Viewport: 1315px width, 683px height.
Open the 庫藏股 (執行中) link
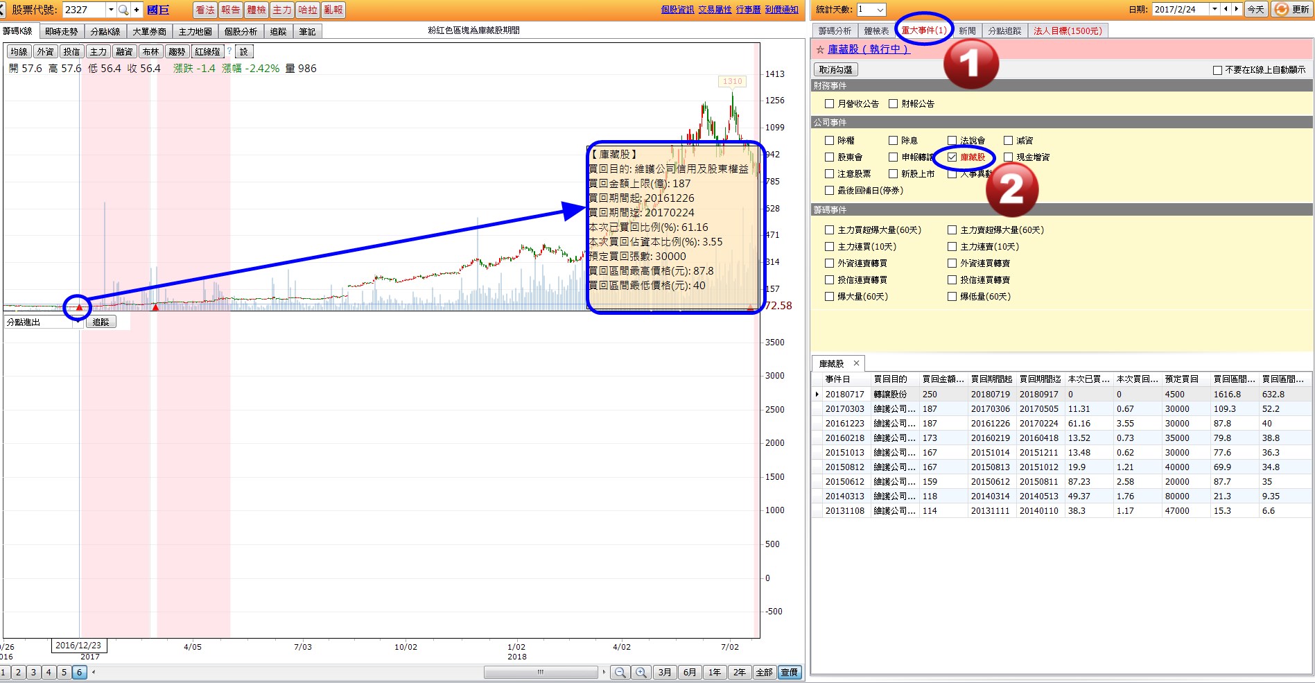[868, 49]
